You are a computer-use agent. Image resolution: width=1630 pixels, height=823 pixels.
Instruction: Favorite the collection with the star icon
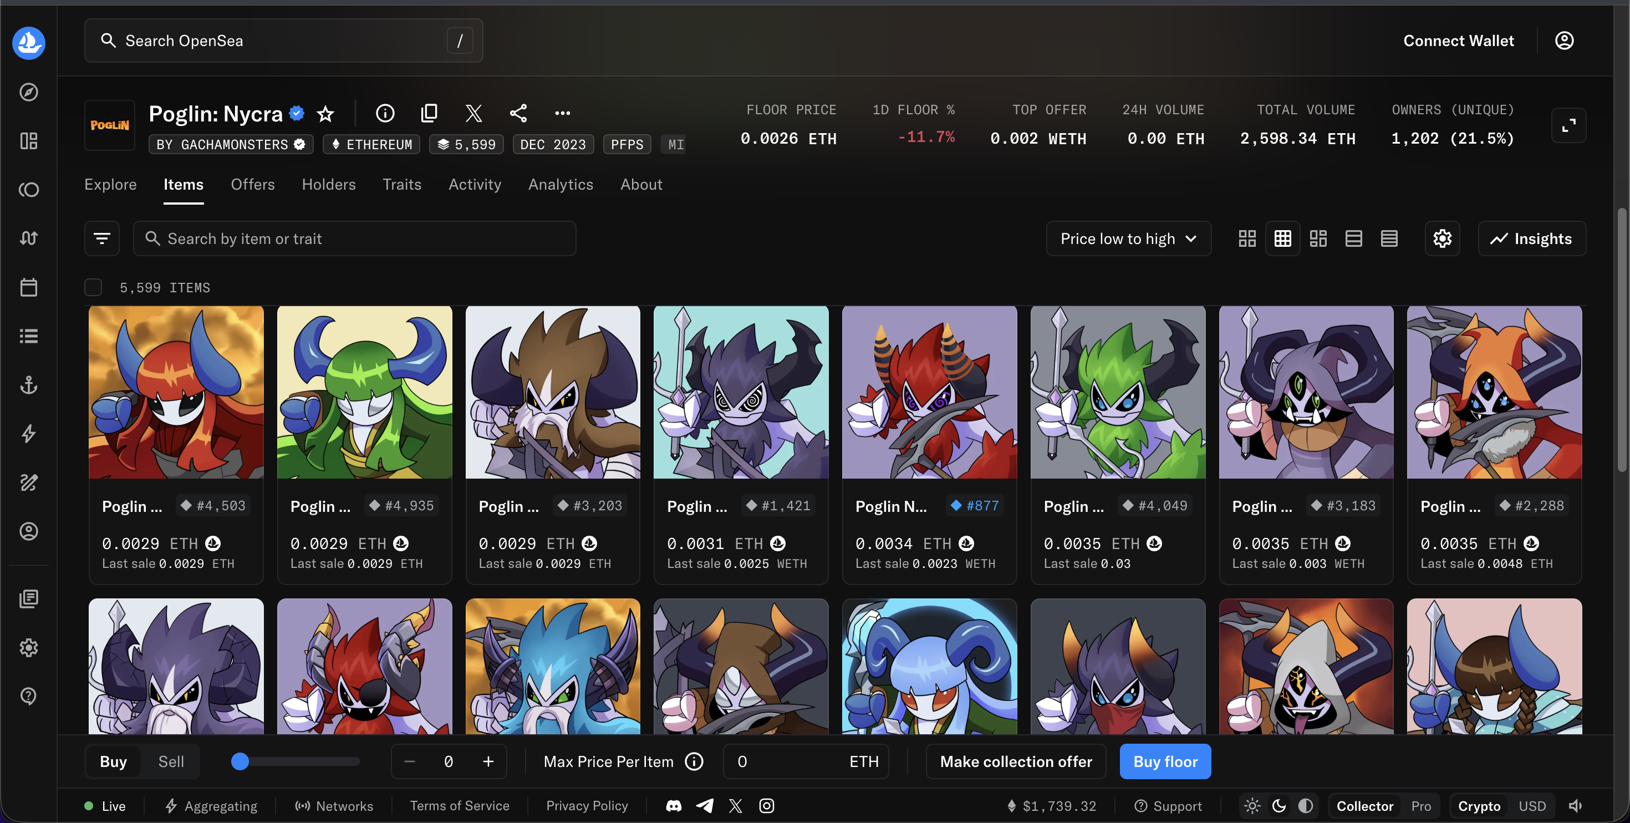[325, 114]
